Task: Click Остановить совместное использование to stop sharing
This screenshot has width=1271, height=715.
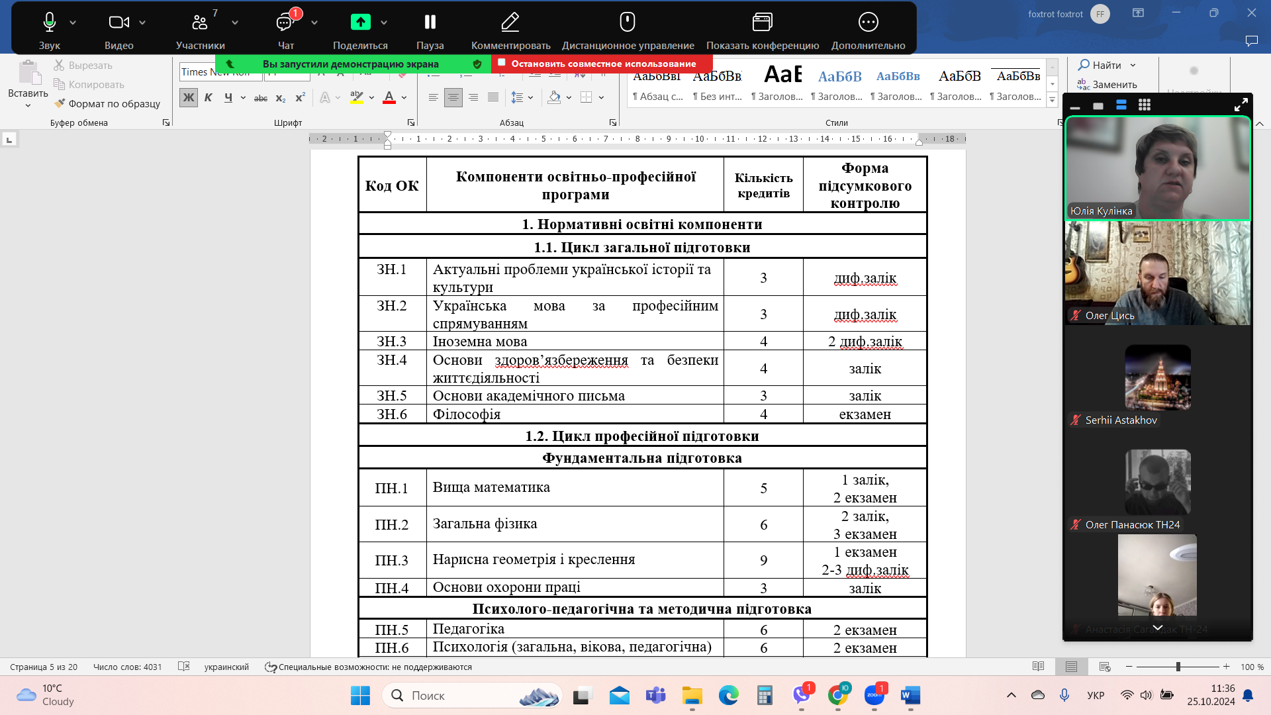Action: coord(602,64)
